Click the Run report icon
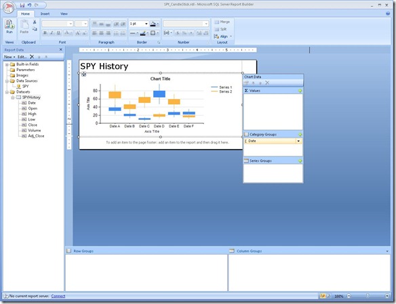Screen dimensions: 396x304 point(9,26)
